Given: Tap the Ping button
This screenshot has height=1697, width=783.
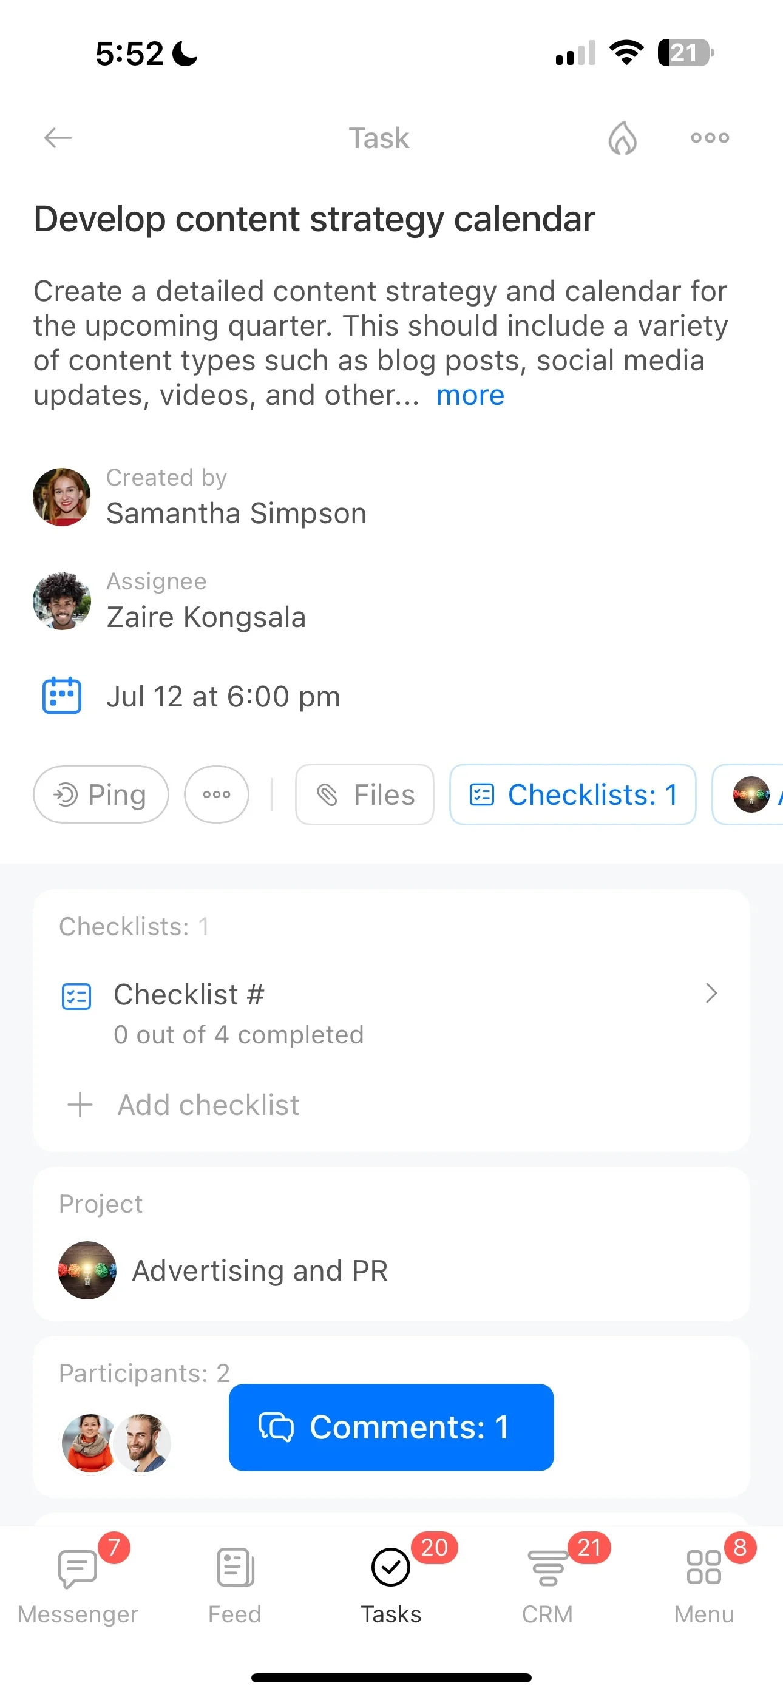Looking at the screenshot, I should (x=101, y=794).
